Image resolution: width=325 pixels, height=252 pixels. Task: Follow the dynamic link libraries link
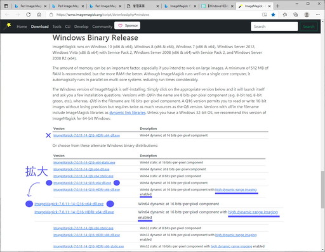point(128,113)
